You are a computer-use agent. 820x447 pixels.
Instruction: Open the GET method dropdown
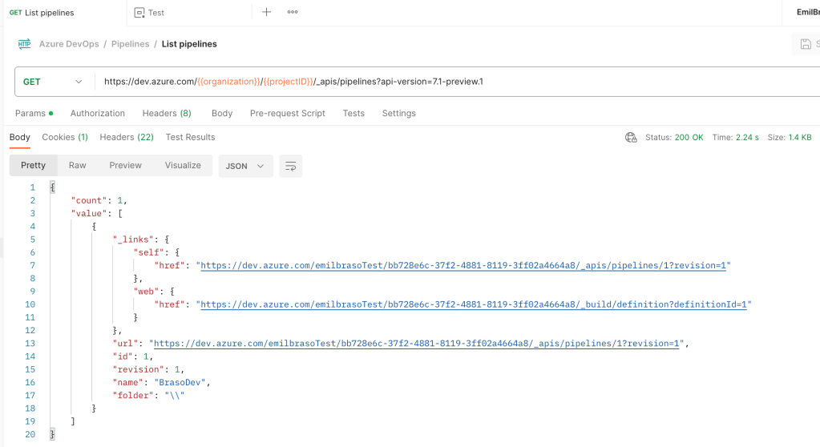[x=53, y=82]
